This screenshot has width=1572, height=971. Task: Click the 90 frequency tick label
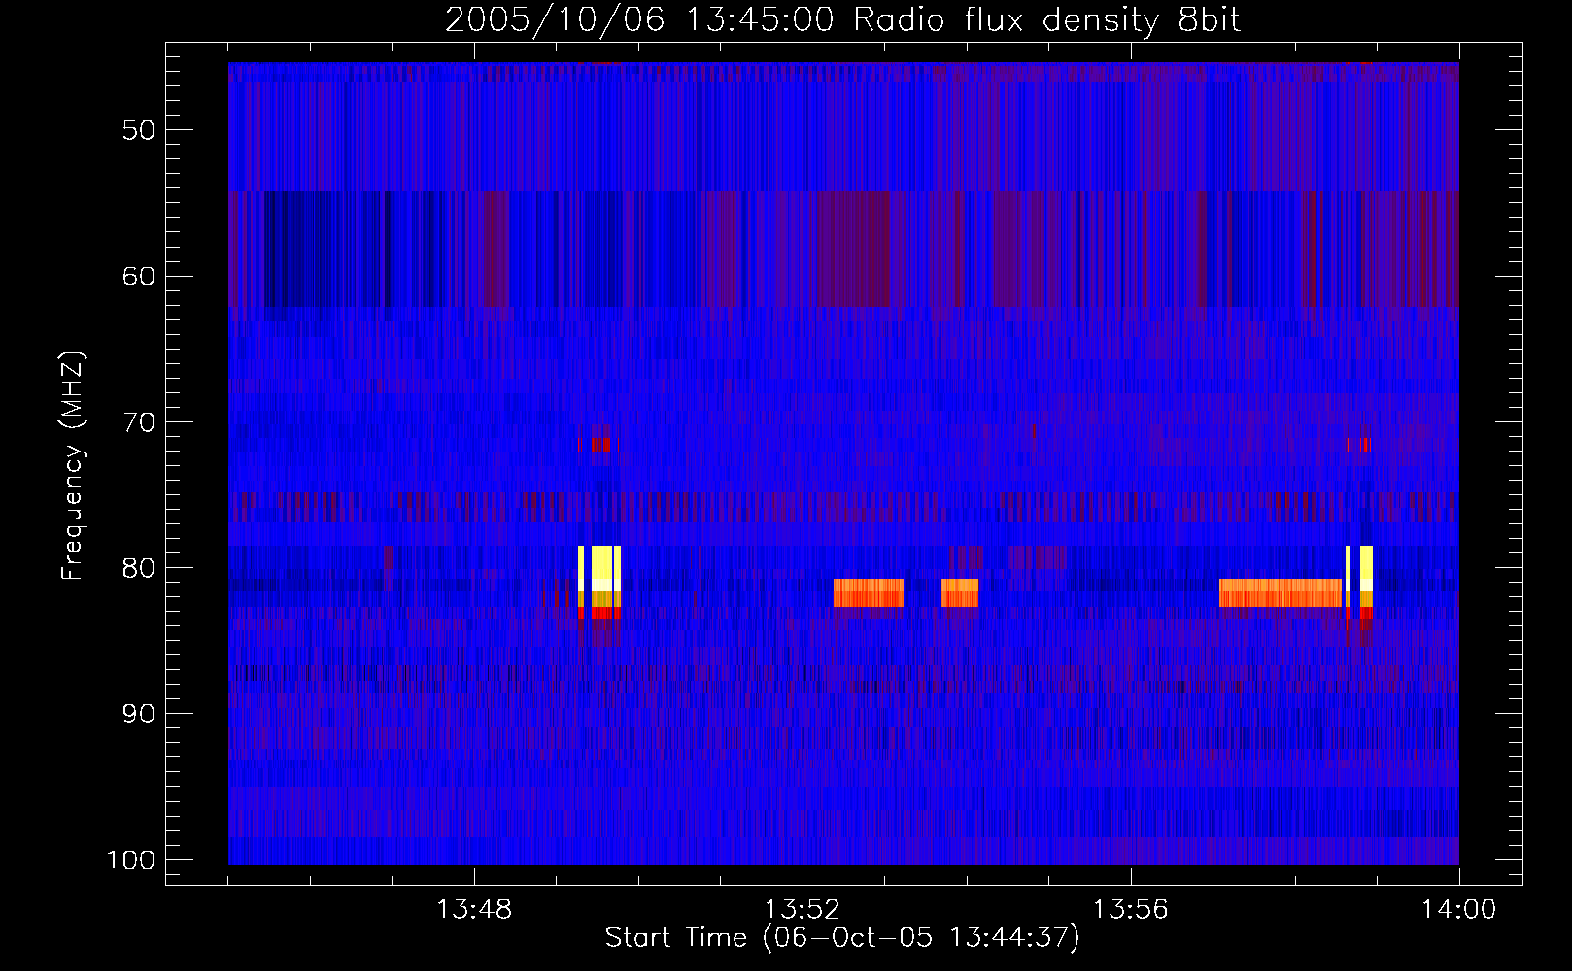(139, 714)
